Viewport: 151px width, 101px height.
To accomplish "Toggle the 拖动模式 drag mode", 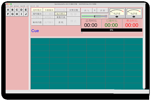I will pyautogui.click(x=61, y=14).
